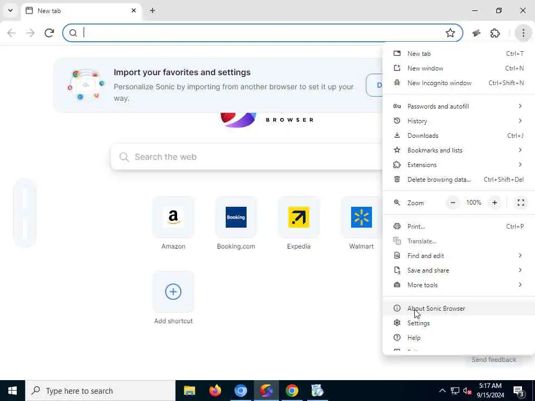Expand Bookmarks and lists submenu

coord(459,150)
